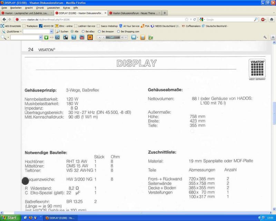Open the AEG Ersatzteile bookmark
The image size is (276, 221).
(11, 26)
